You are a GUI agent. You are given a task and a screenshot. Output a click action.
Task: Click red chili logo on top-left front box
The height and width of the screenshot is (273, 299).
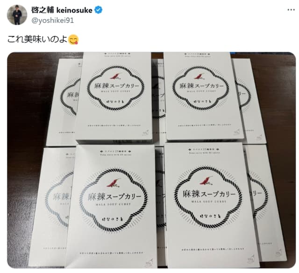[116, 76]
